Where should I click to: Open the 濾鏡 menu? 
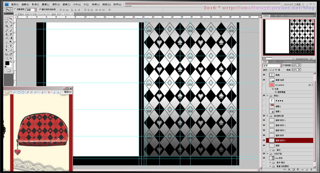coord(66,4)
